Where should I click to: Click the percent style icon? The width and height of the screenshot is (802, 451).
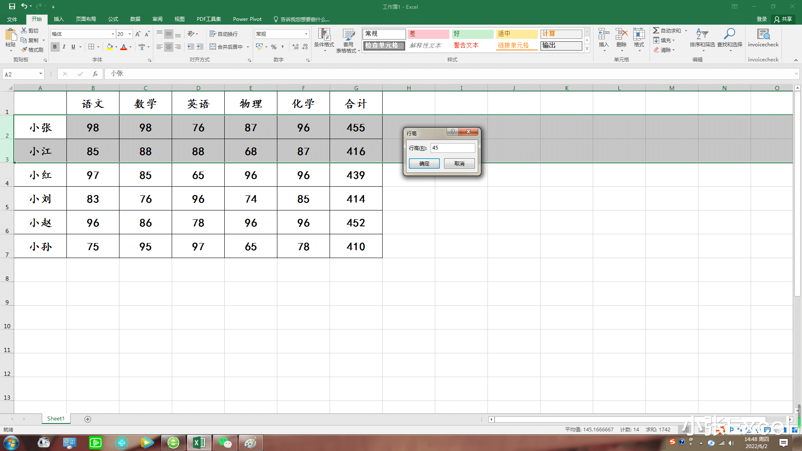point(274,47)
